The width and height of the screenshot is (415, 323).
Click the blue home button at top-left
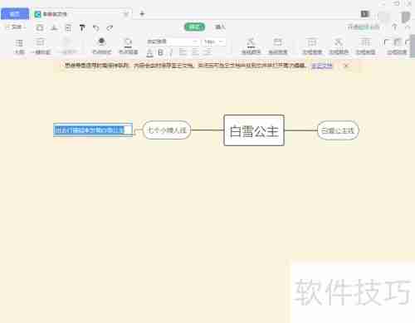(15, 14)
